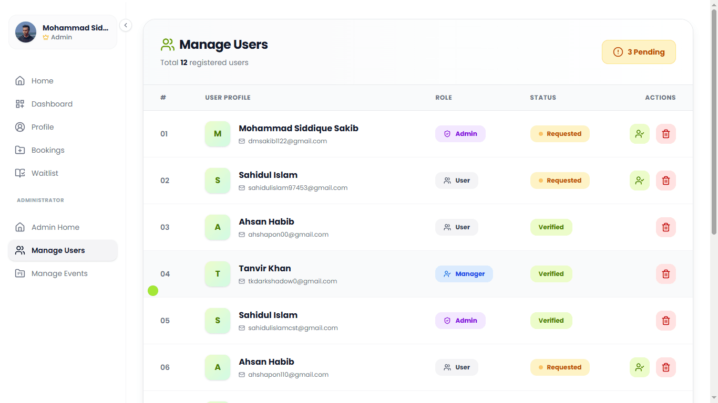The height and width of the screenshot is (403, 718).
Task: Click Tanvir Khan's Manager role badge
Action: [x=464, y=274]
